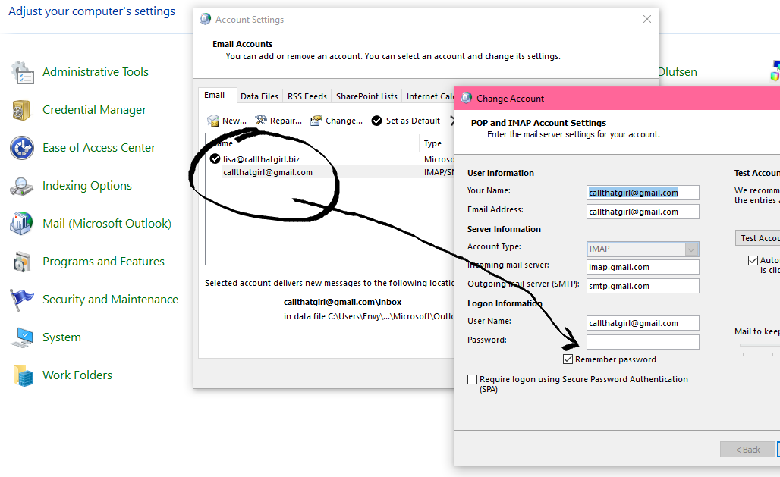
Task: Select the lisa@callthatgirl.biz account row
Action: pyautogui.click(x=330, y=159)
